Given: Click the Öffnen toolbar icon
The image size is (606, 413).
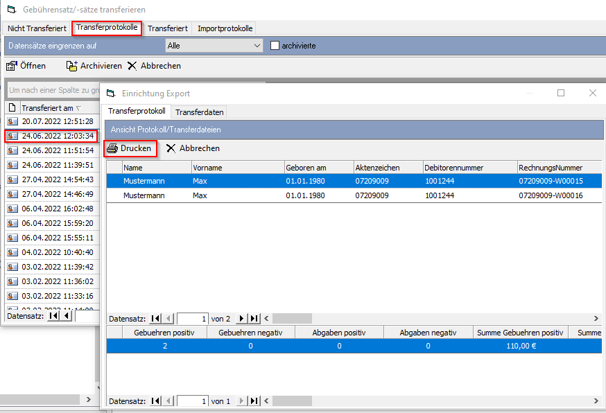Looking at the screenshot, I should [x=12, y=66].
